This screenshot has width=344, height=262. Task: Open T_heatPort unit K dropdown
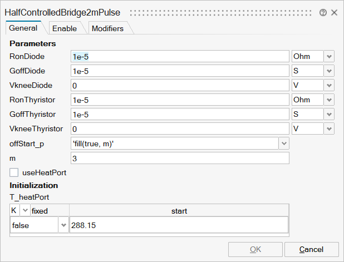point(24,211)
